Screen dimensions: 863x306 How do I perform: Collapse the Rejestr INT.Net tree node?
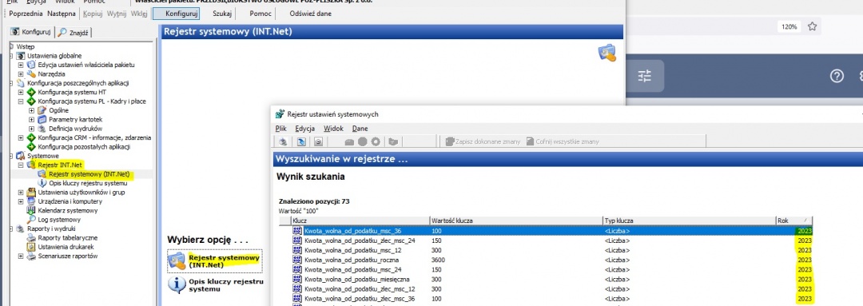click(21, 165)
